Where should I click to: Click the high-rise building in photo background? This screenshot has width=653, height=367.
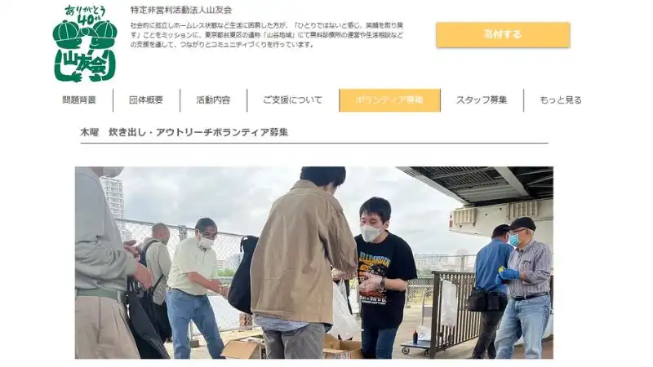pos(113,199)
